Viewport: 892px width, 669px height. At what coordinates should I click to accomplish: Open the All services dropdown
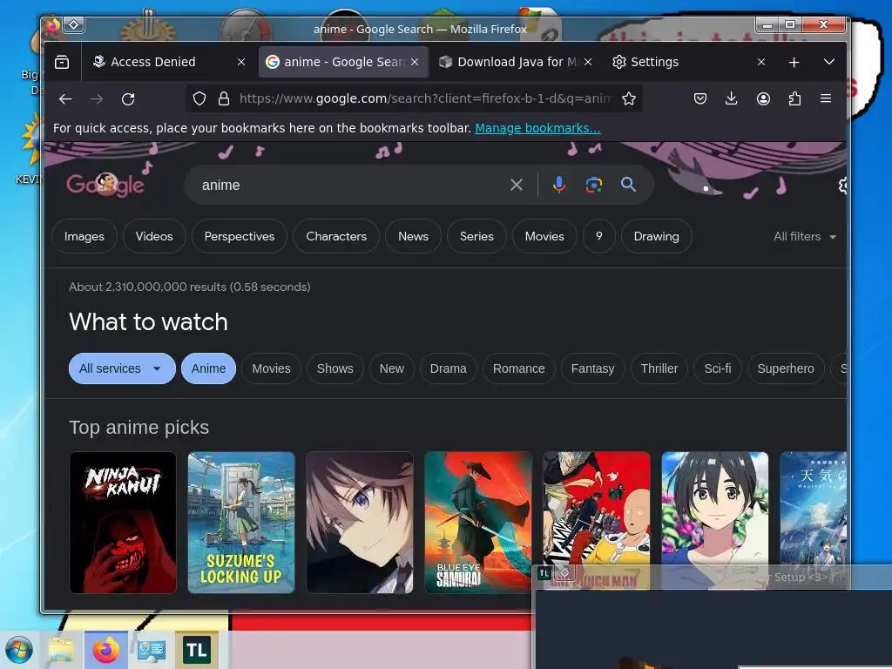pyautogui.click(x=122, y=368)
